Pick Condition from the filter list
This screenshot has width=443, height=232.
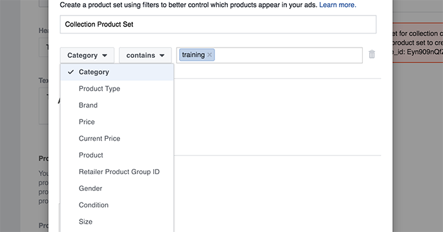117,205
